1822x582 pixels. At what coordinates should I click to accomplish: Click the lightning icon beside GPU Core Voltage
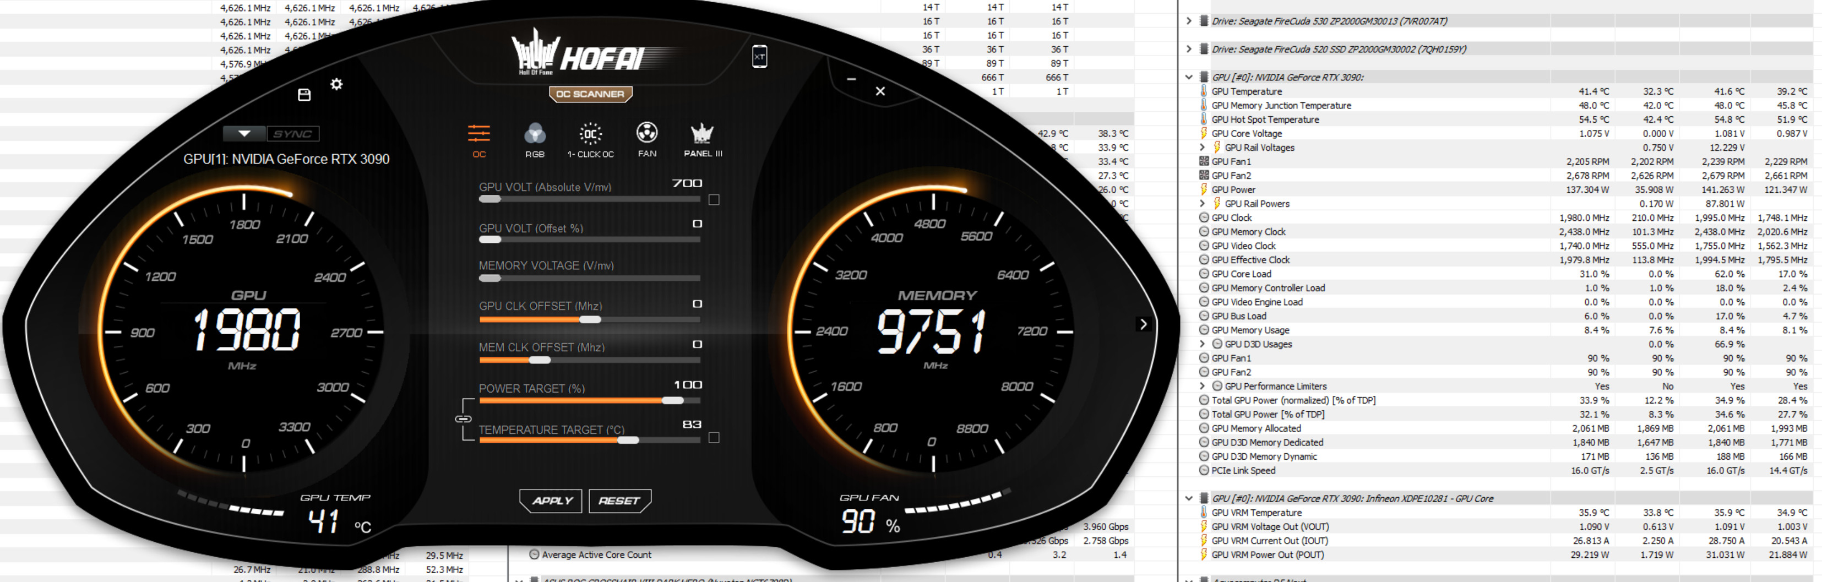(1204, 134)
